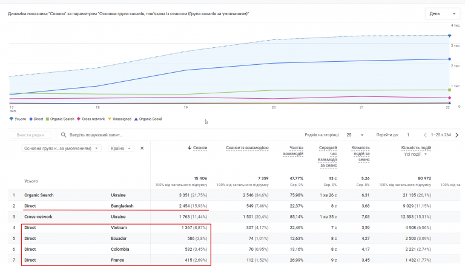
Task: Open rows-per-page dropdown showing 25
Action: point(355,135)
